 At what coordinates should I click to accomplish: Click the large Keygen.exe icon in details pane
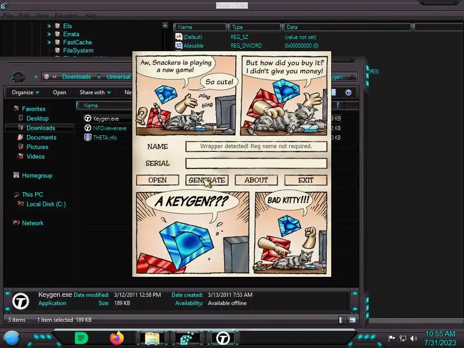(21, 301)
